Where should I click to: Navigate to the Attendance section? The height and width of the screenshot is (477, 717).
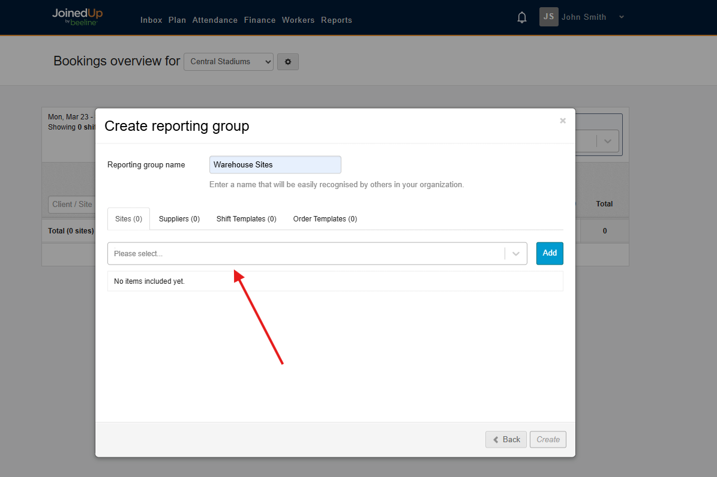point(215,20)
